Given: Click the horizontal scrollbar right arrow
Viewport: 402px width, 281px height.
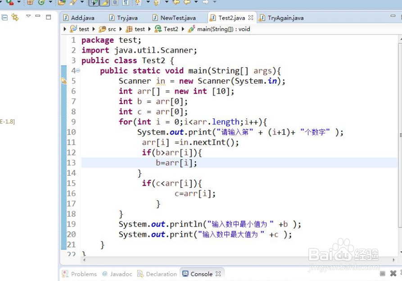Looking at the screenshot, I should [x=394, y=260].
